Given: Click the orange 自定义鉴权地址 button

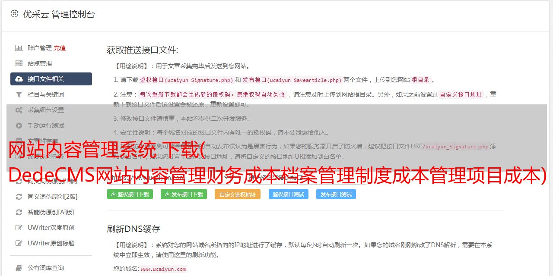Looking at the screenshot, I should 238,194.
